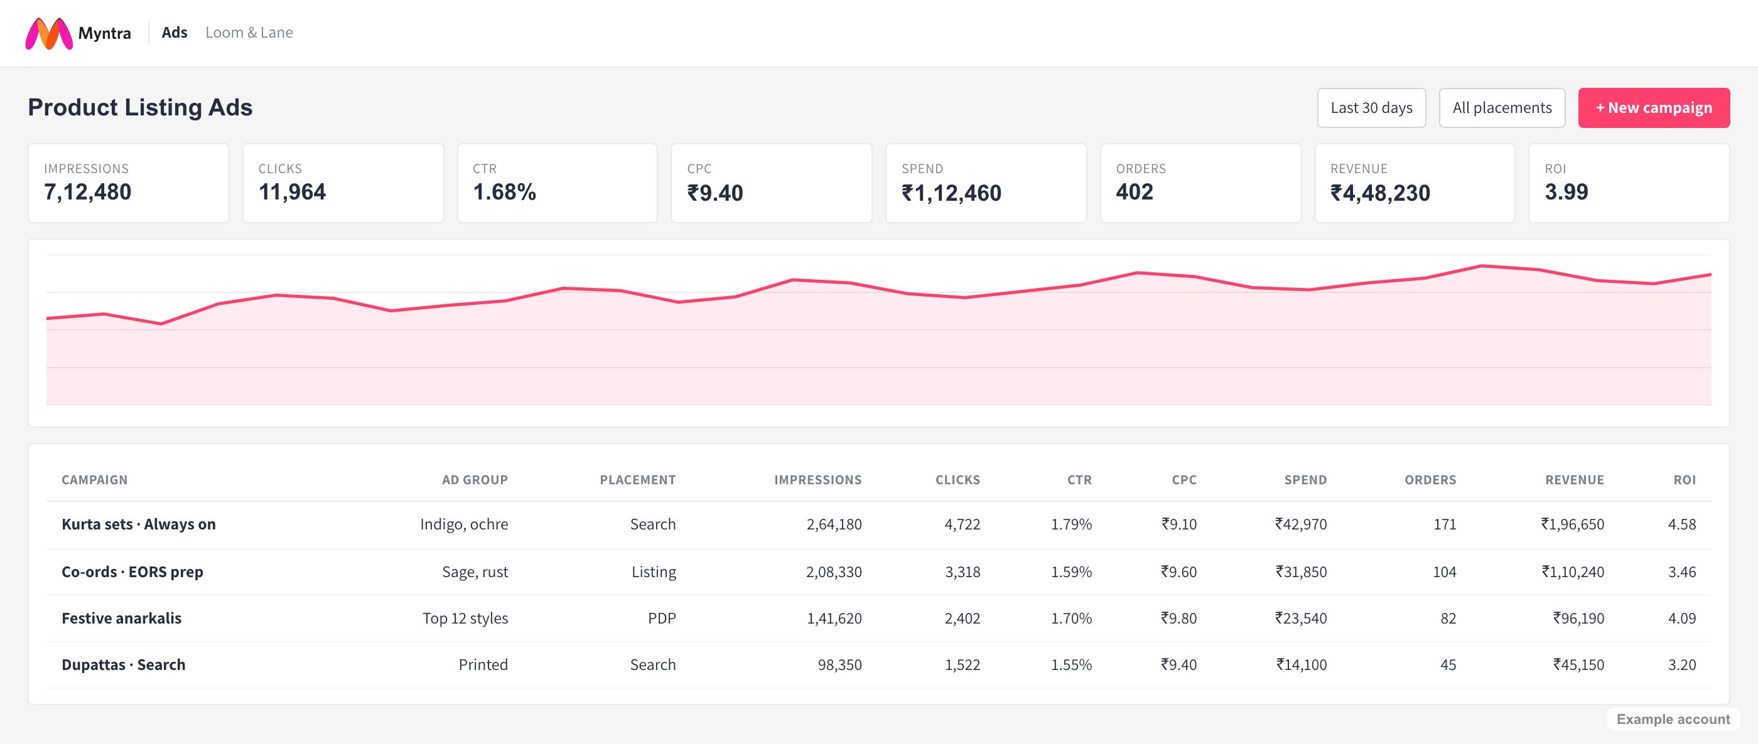Sort table by Spend column header
Image resolution: width=1758 pixels, height=744 pixels.
(1305, 479)
